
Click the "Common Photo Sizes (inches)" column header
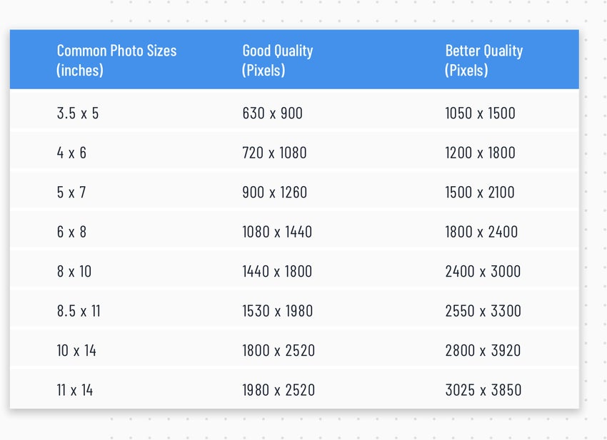coord(116,60)
